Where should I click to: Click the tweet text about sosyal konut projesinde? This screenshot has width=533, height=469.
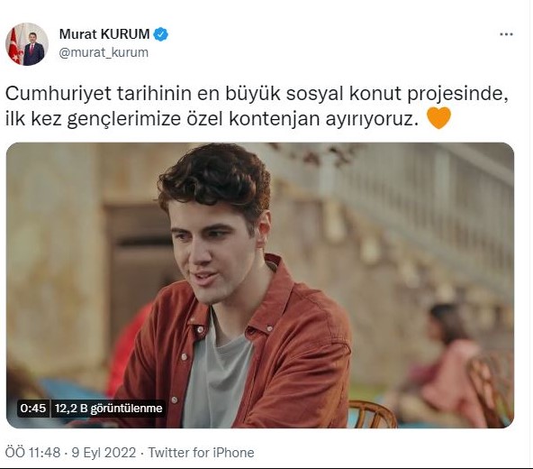pos(257,106)
